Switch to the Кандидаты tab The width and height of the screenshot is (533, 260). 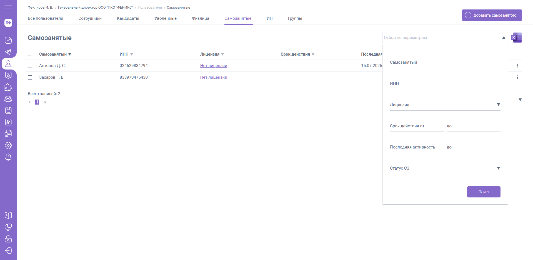128,18
